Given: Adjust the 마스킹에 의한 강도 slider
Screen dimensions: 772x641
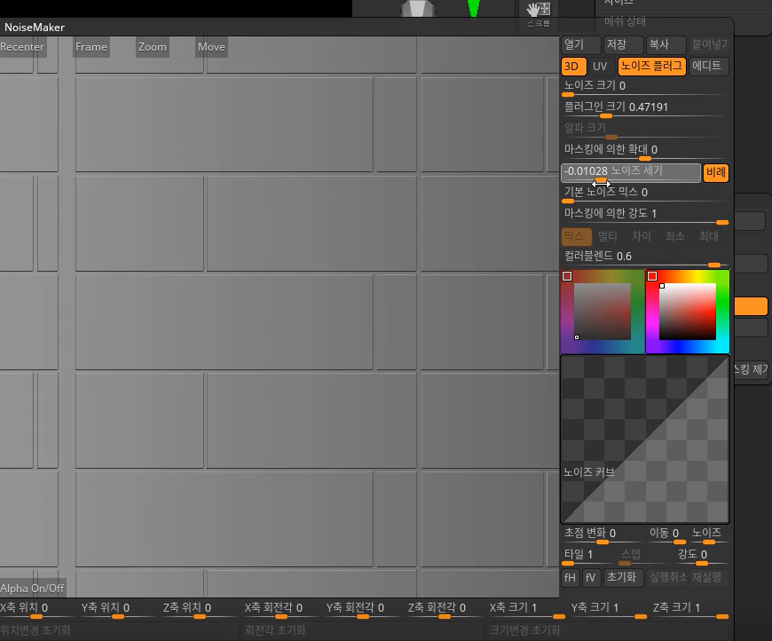Looking at the screenshot, I should (x=644, y=216).
